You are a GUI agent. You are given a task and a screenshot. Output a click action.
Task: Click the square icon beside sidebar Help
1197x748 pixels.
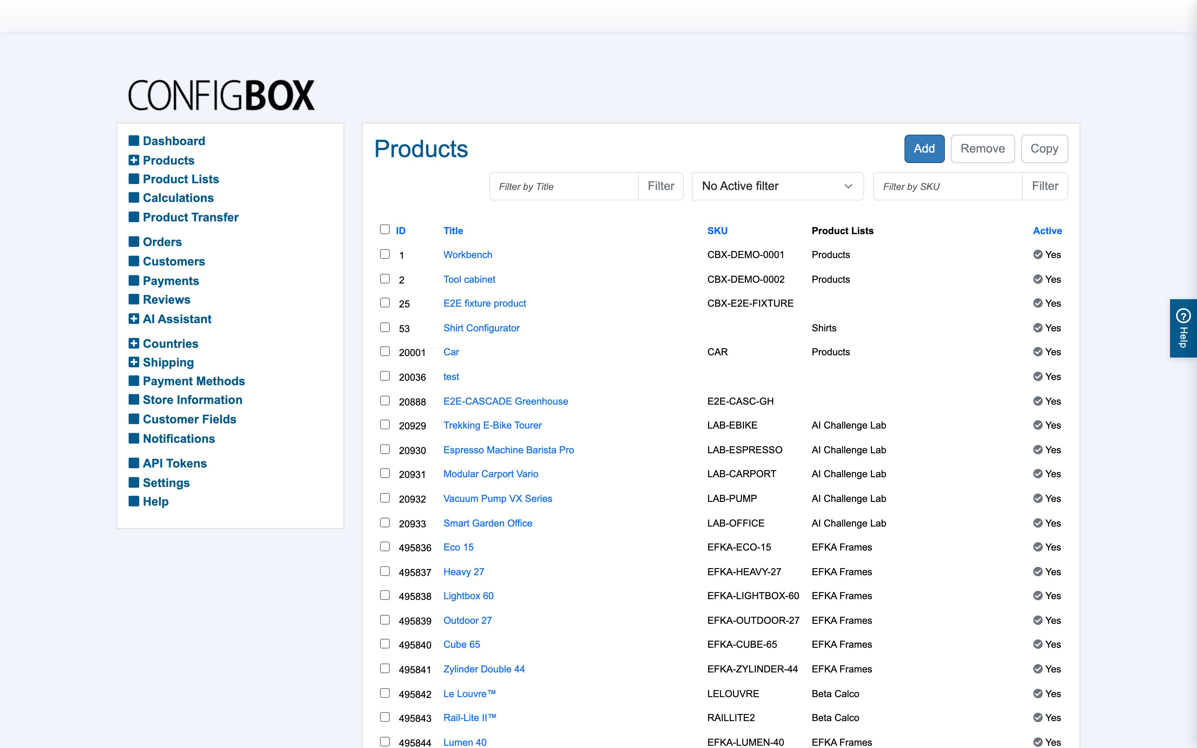coord(134,501)
